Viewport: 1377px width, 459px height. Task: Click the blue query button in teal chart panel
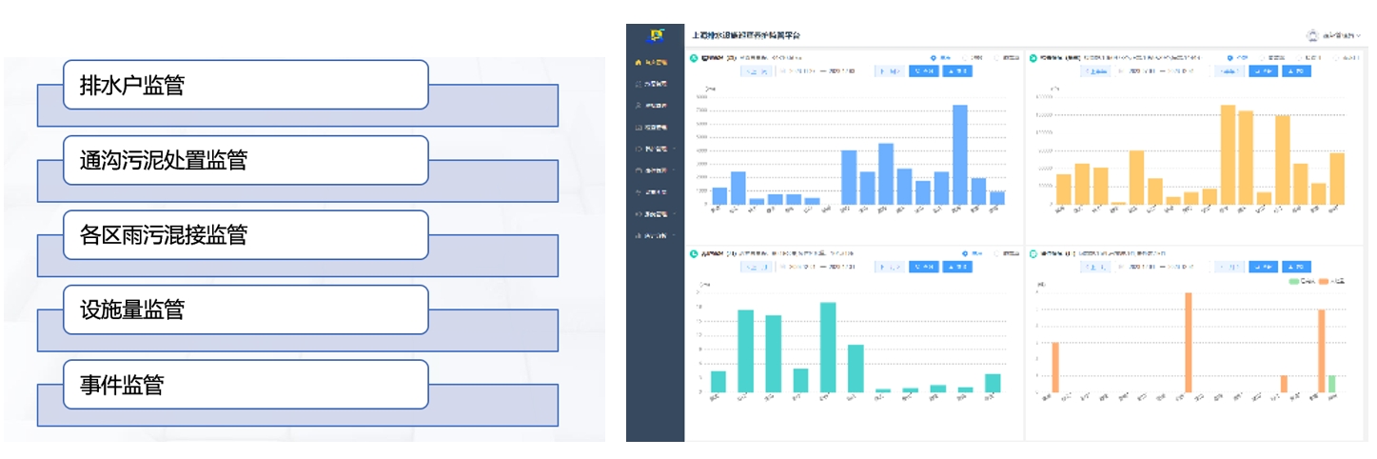click(x=924, y=267)
